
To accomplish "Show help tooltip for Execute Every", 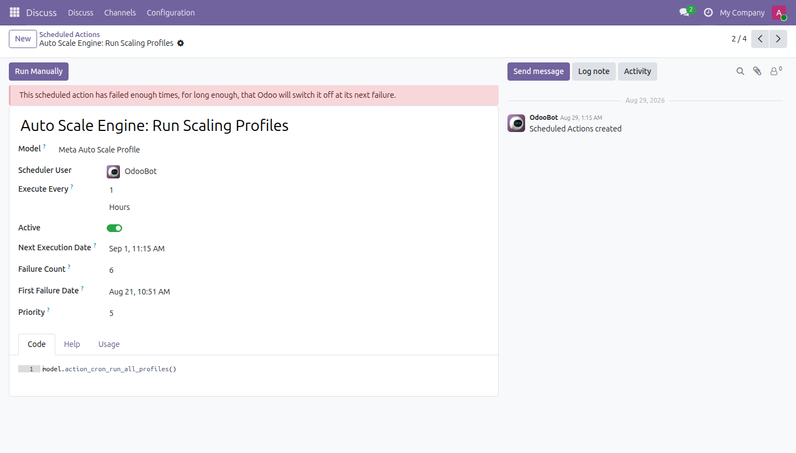I will [x=72, y=187].
